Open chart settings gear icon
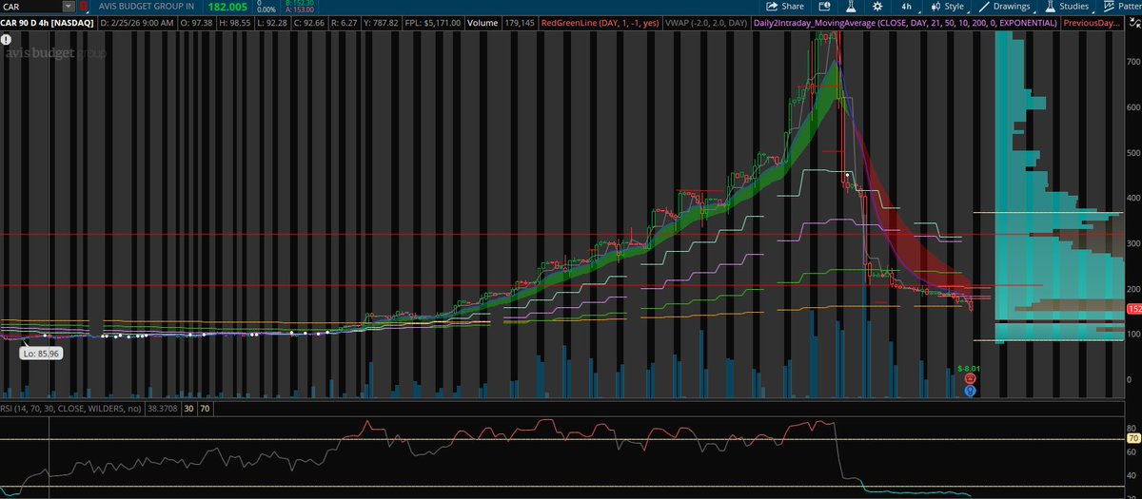Image resolution: width=1142 pixels, height=499 pixels. pos(876,6)
